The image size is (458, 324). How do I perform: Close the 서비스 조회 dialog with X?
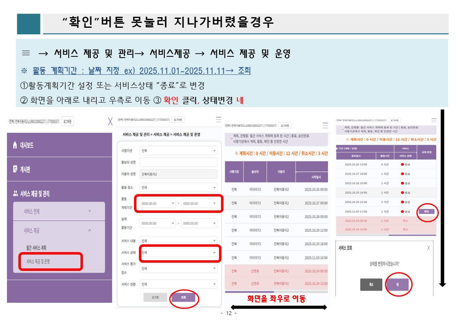point(428,248)
